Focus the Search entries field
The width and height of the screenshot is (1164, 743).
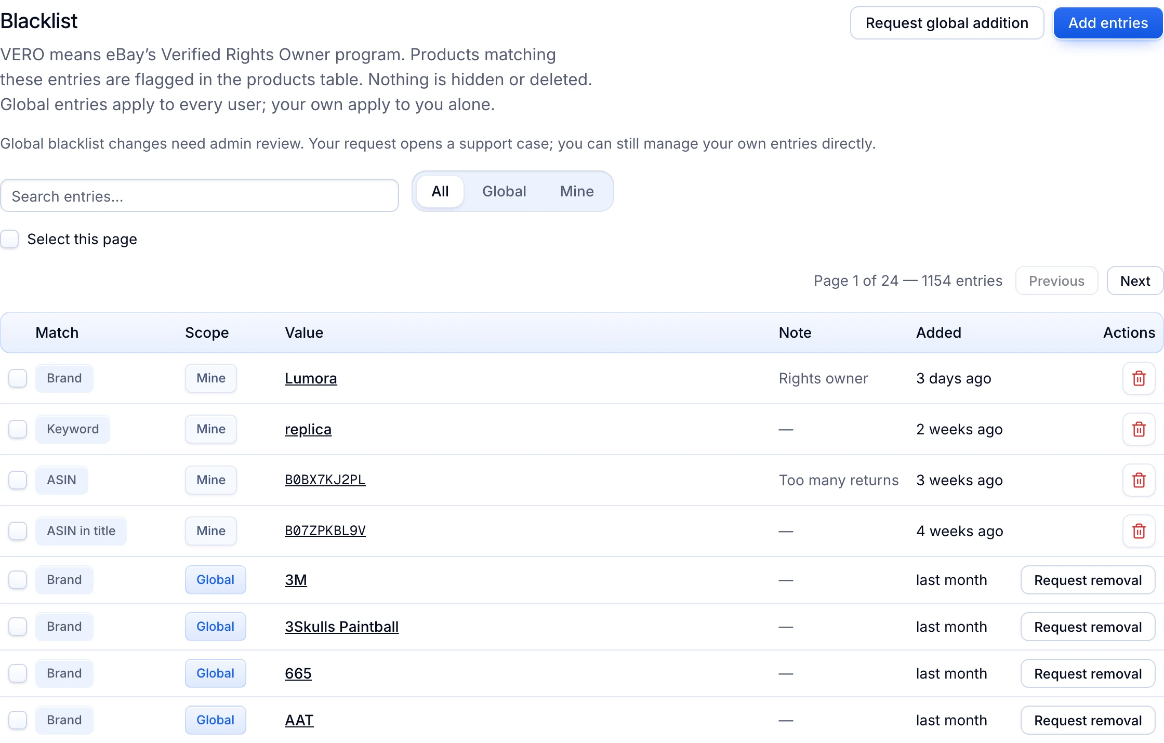coord(200,196)
